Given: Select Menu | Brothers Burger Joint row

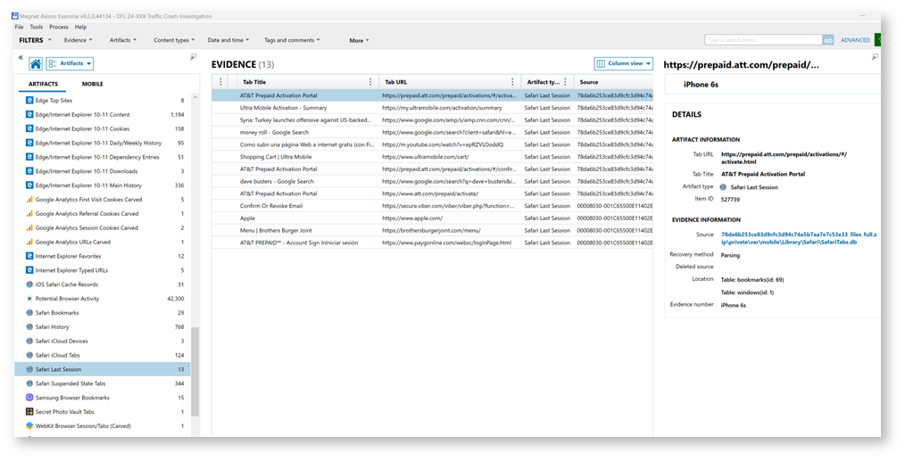Looking at the screenshot, I should (432, 230).
